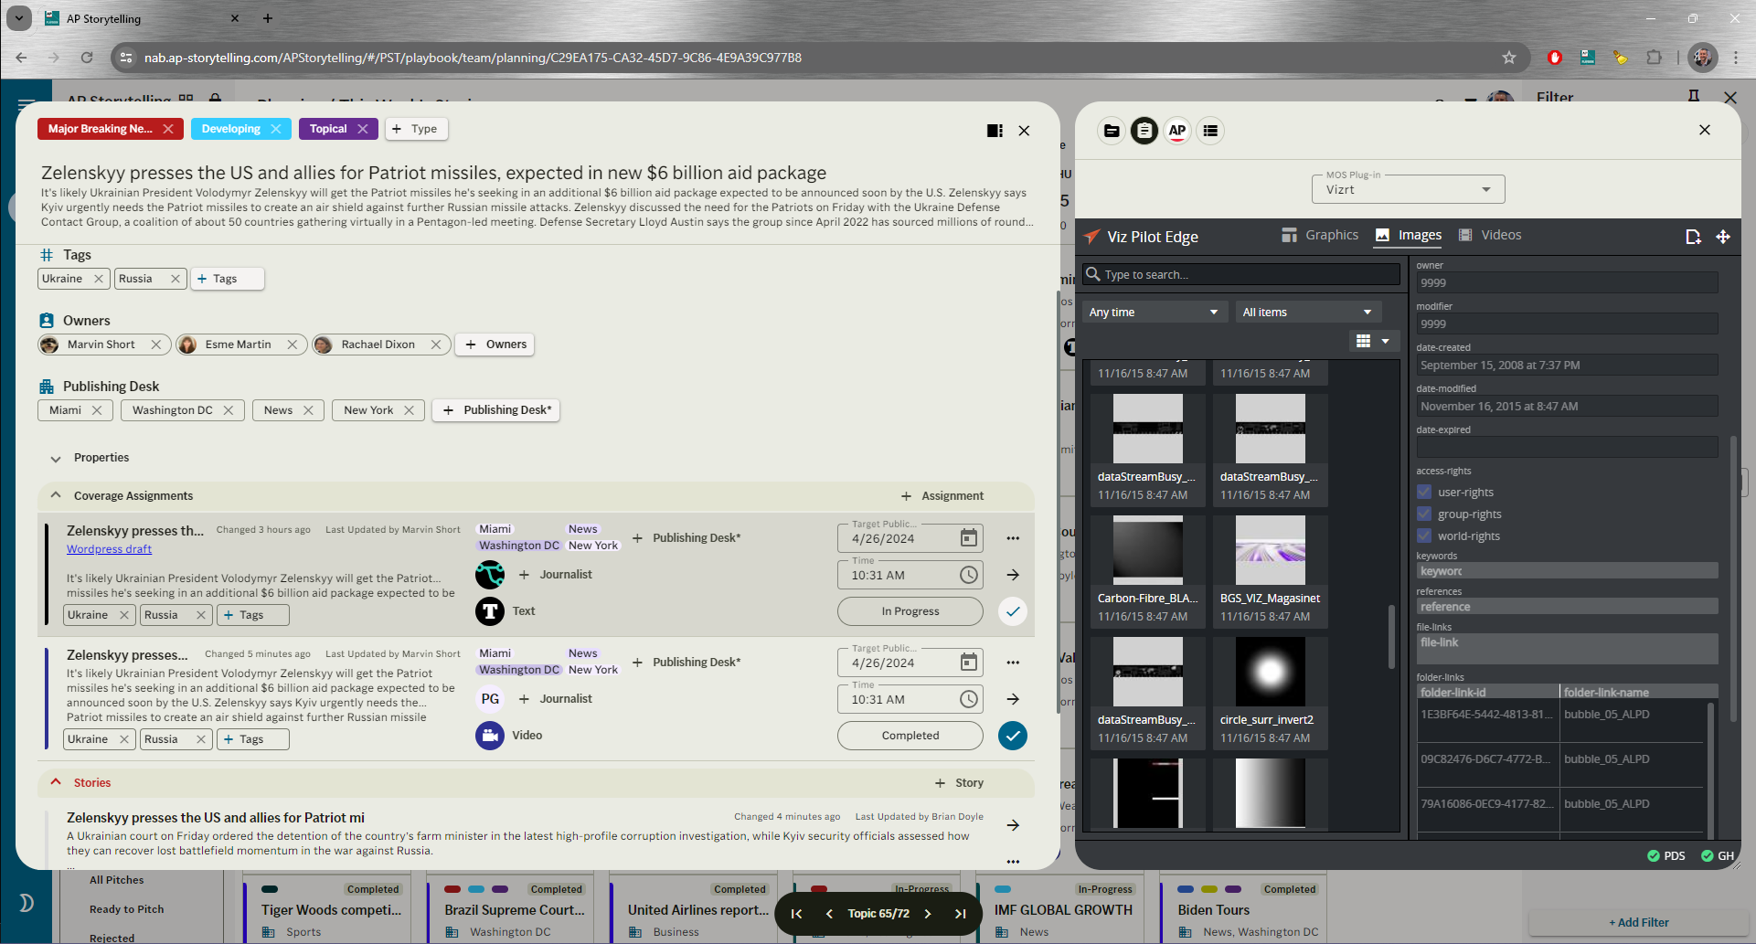Switch to the Graphics tab in Viz Pilot Edge
The width and height of the screenshot is (1756, 944).
point(1320,235)
